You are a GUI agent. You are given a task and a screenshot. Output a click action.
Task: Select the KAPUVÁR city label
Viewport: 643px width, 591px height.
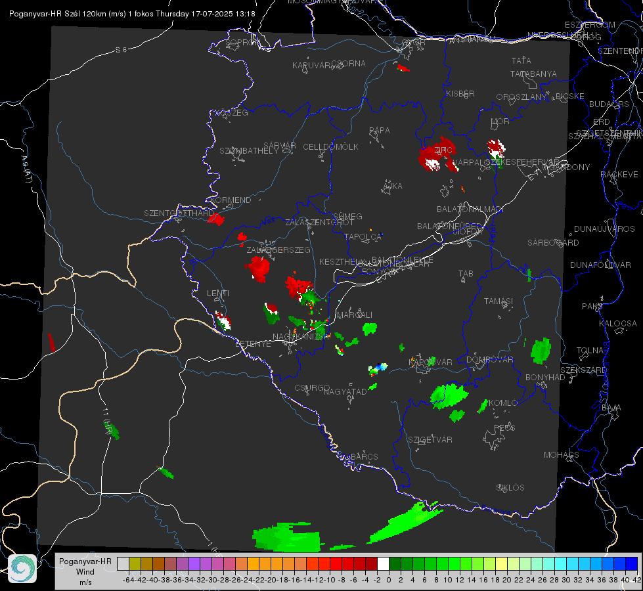(x=311, y=66)
